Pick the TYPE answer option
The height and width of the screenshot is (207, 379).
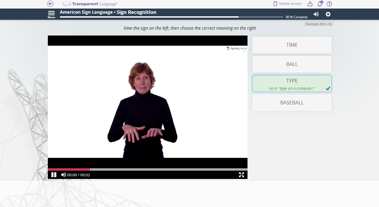(x=292, y=83)
